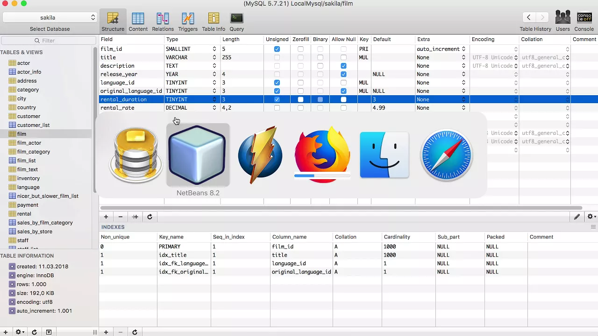
Task: Show the Table Info view
Action: (x=214, y=21)
